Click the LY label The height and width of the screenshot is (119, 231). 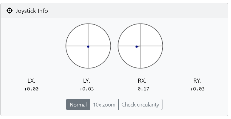87,81
